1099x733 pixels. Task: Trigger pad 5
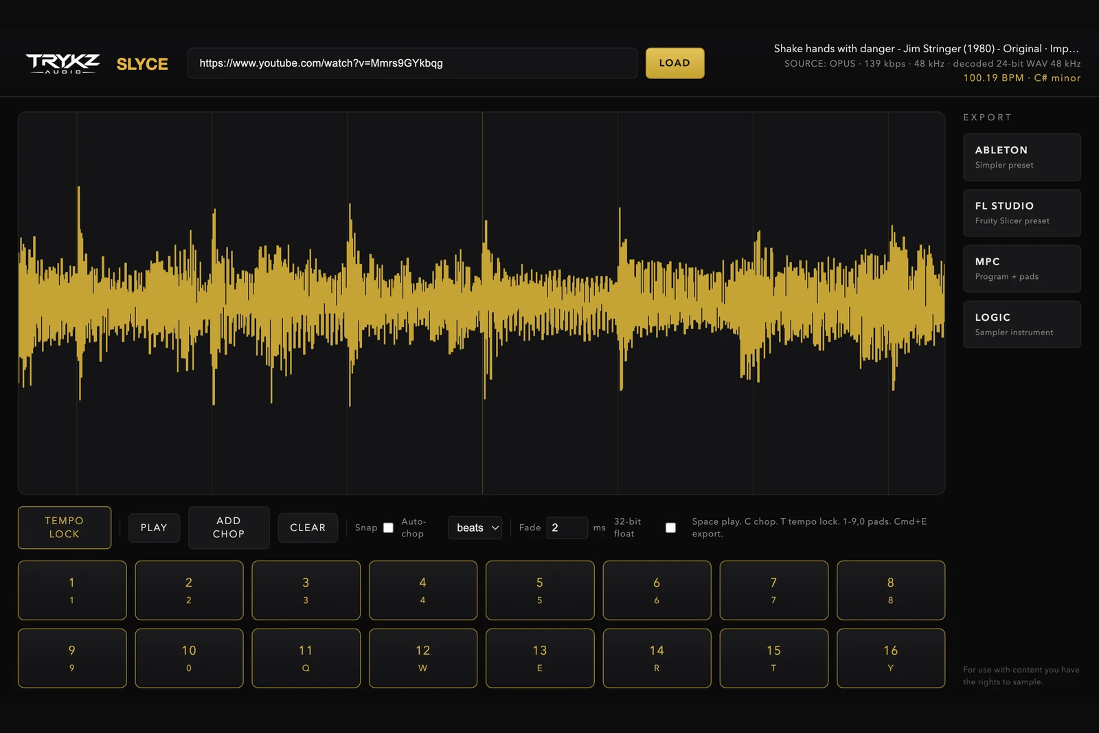(x=540, y=590)
